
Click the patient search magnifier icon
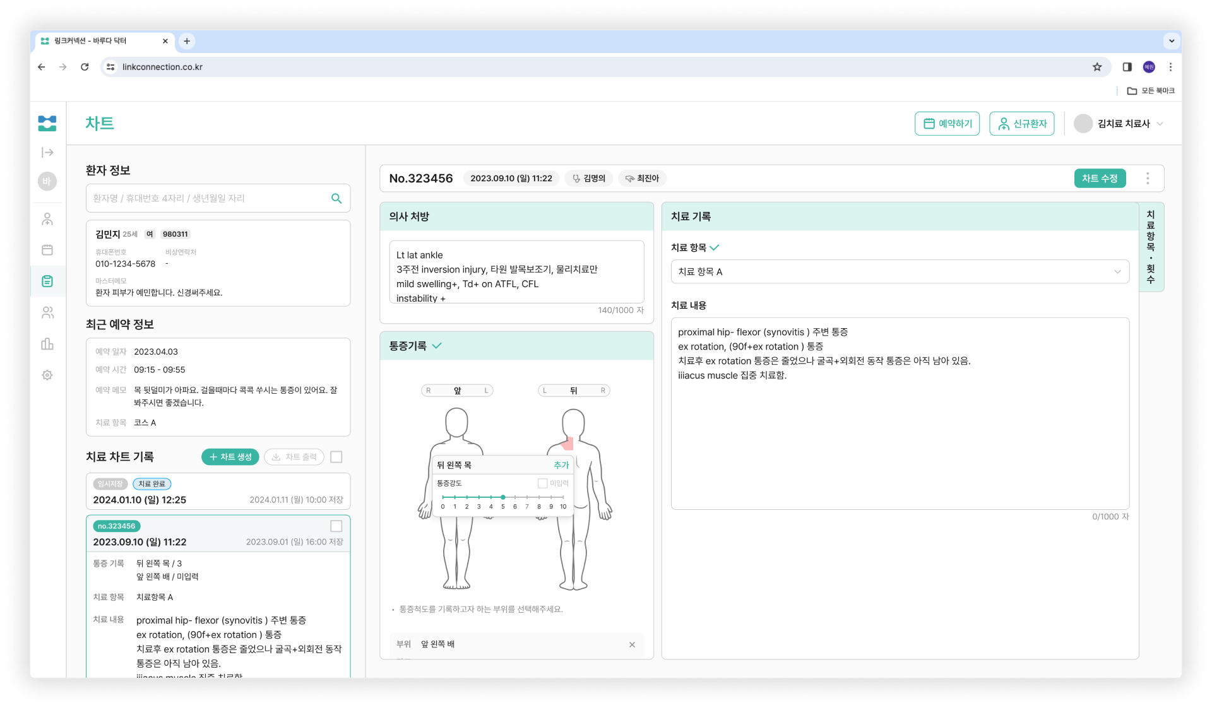pos(337,198)
